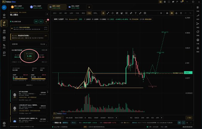Image resolution: width=202 pixels, height=129 pixels.
Task: Select the ruler measure tool
Action: 131,13
